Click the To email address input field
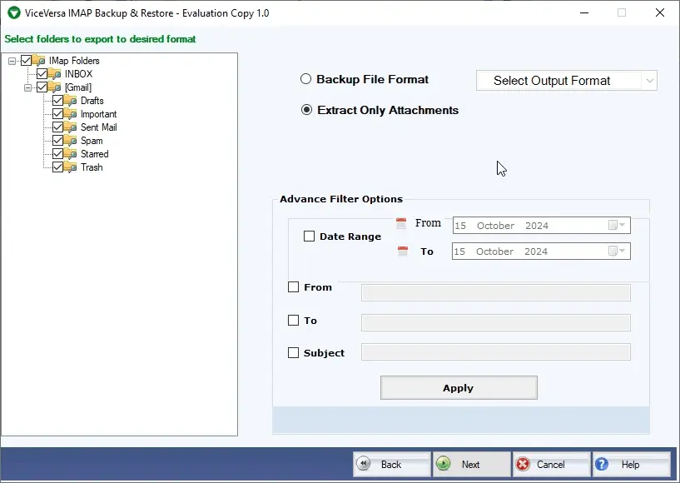Screen dimensions: 680x483 [496, 323]
